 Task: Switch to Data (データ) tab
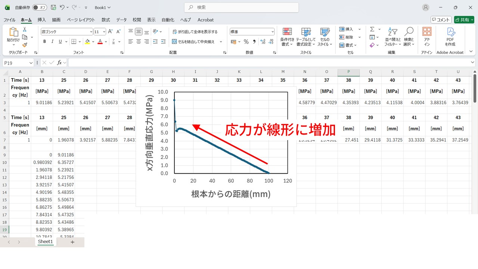tap(121, 20)
